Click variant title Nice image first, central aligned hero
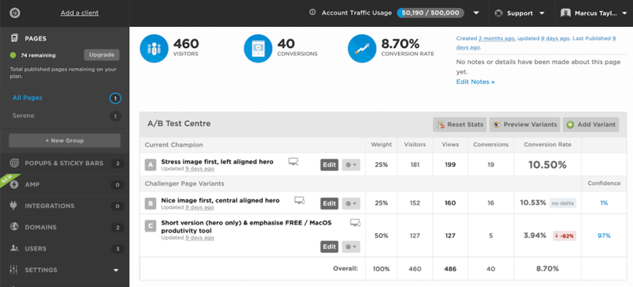Viewport: 633px width, 287px height. click(x=220, y=200)
